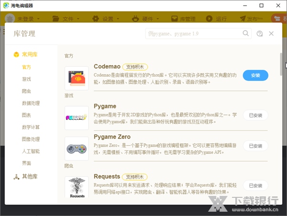Click the 文件 folder icon

[x=55, y=19]
